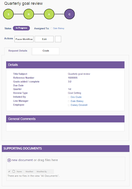Click the Quarterly goal review page heading
This screenshot has height=189, width=132.
pyautogui.click(x=24, y=4)
